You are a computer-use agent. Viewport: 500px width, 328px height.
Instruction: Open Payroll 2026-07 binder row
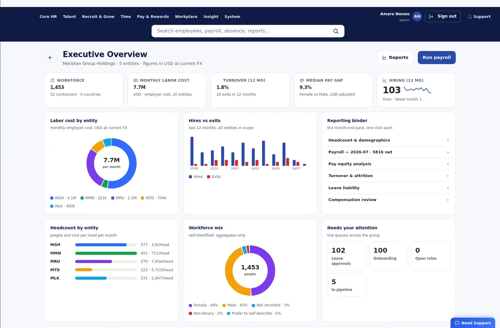pos(388,152)
